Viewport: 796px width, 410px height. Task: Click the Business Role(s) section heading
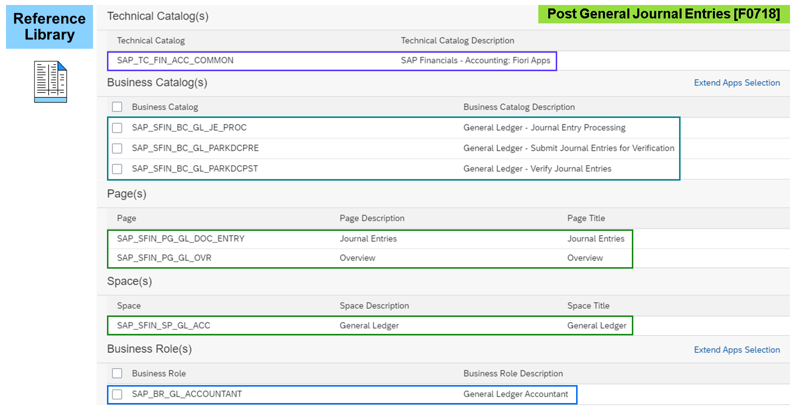[149, 349]
